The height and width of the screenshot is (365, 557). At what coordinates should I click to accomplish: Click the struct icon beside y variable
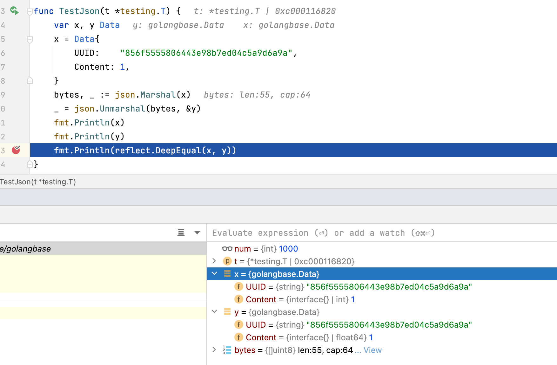click(x=227, y=312)
